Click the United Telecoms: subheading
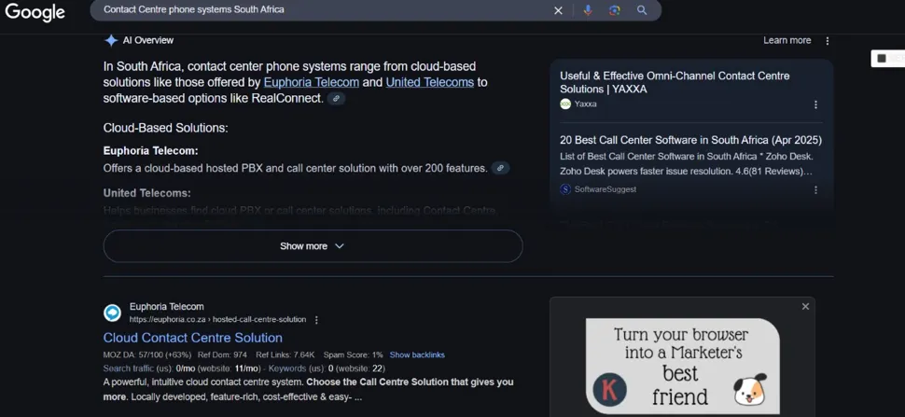 (147, 193)
